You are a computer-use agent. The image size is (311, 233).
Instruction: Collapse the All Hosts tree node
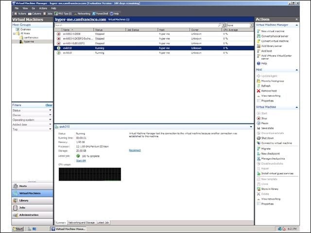[x=14, y=33]
